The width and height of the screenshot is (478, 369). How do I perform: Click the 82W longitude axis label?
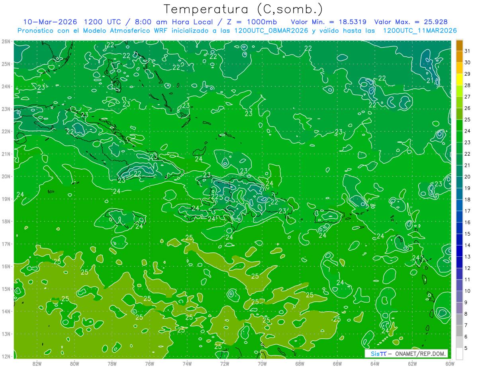[x=37, y=363]
